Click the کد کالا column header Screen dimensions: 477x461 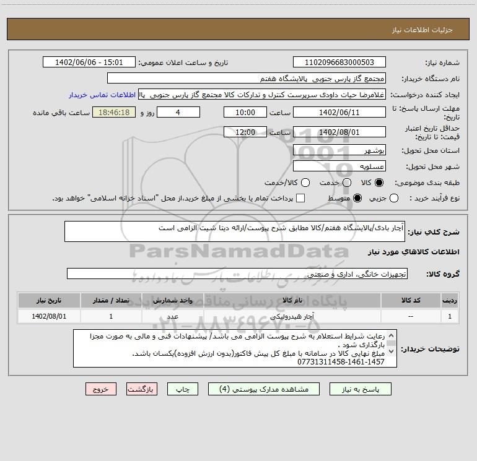pyautogui.click(x=411, y=300)
